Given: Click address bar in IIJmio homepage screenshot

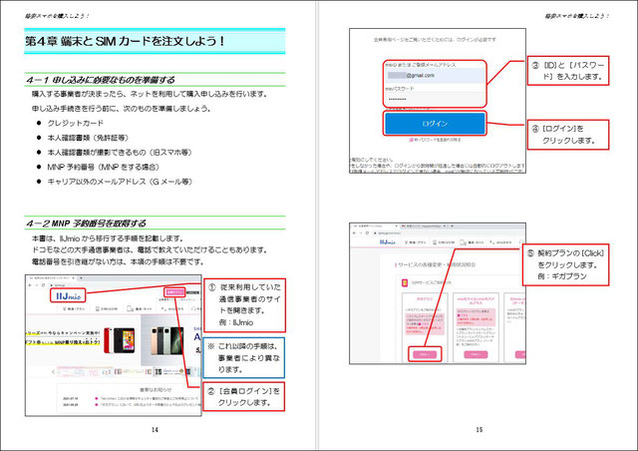Looking at the screenshot, I should click(x=122, y=284).
